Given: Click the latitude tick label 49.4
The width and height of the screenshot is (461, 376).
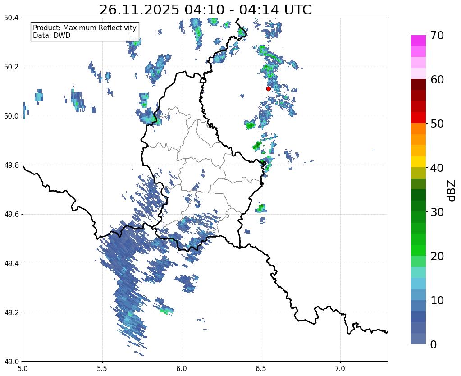Looking at the screenshot, I should [x=11, y=263].
